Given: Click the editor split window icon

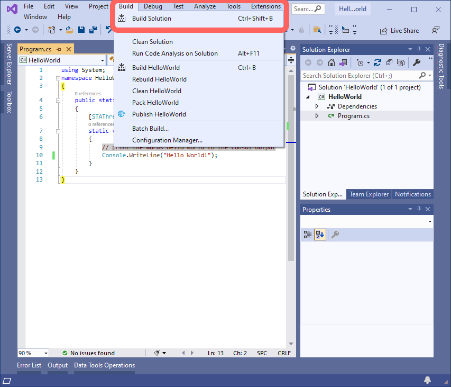Looking at the screenshot, I should click(x=291, y=60).
